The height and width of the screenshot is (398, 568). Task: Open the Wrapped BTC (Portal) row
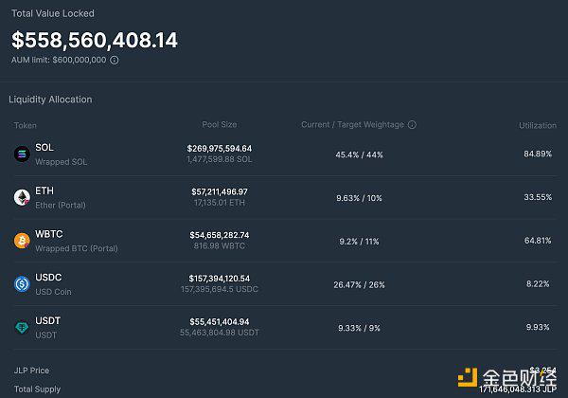77,249
